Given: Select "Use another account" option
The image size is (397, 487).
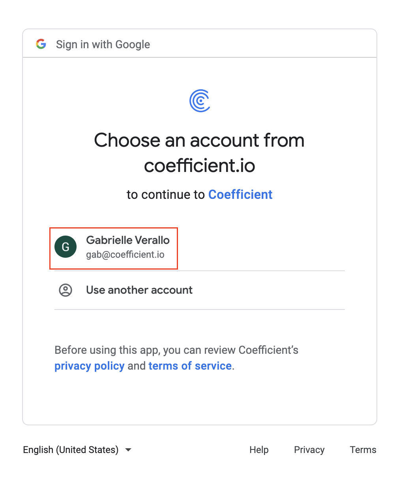Looking at the screenshot, I should [x=200, y=290].
